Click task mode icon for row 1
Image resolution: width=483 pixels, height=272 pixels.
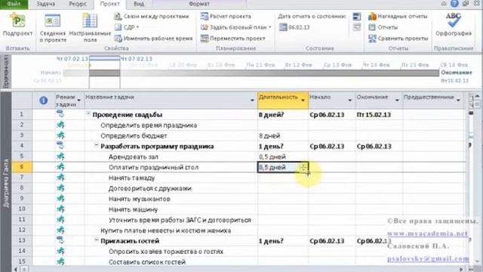click(x=60, y=114)
